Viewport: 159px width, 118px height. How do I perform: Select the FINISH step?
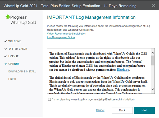tap(12, 79)
